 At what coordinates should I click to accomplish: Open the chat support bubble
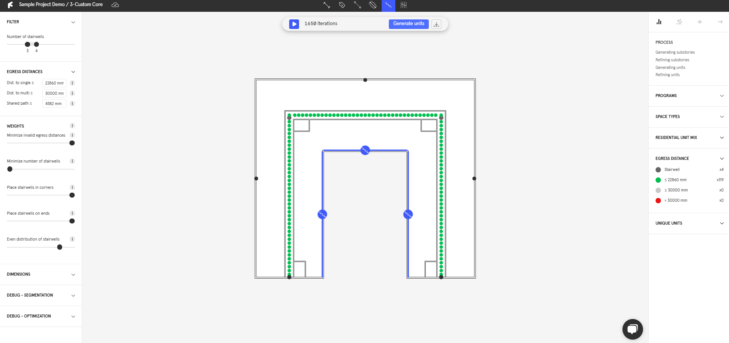pyautogui.click(x=632, y=329)
